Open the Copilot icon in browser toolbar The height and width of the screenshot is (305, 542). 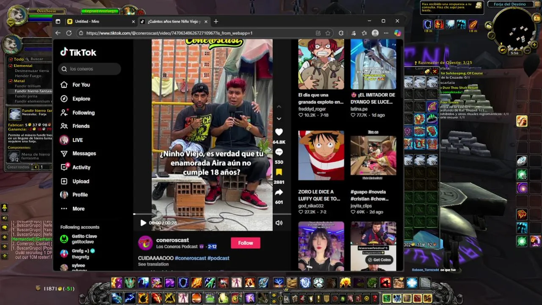click(397, 33)
